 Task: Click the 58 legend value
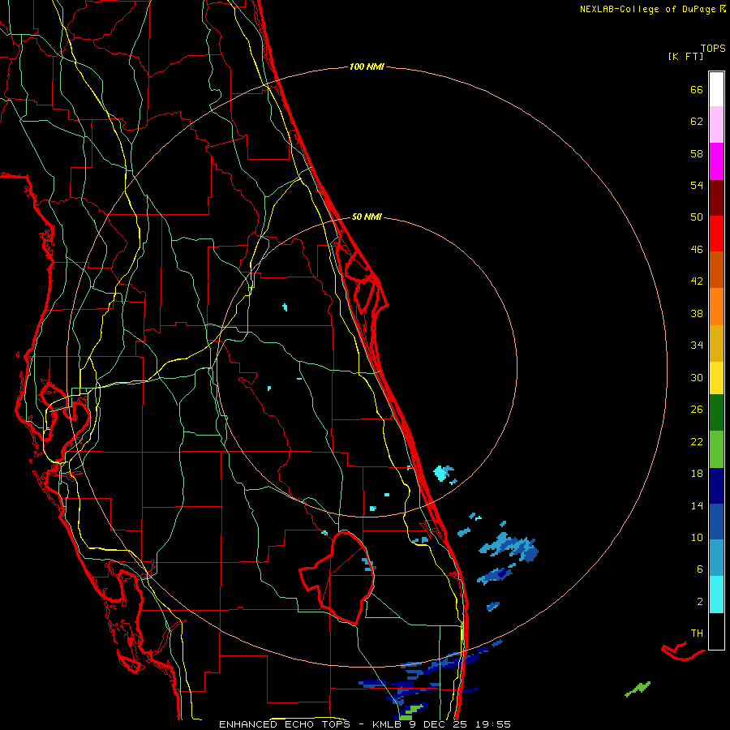coord(697,153)
